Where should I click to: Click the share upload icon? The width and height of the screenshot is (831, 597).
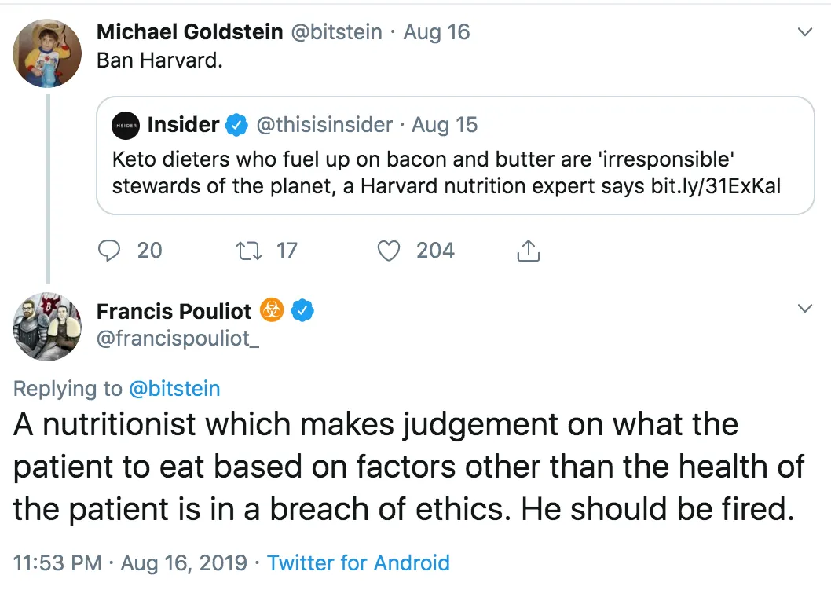coord(529,251)
